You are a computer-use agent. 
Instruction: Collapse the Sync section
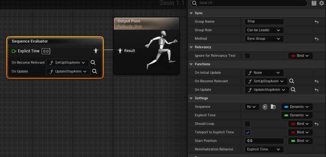pos(191,13)
